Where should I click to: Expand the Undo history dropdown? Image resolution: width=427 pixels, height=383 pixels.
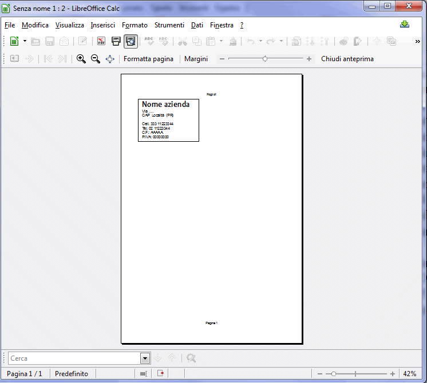click(260, 41)
